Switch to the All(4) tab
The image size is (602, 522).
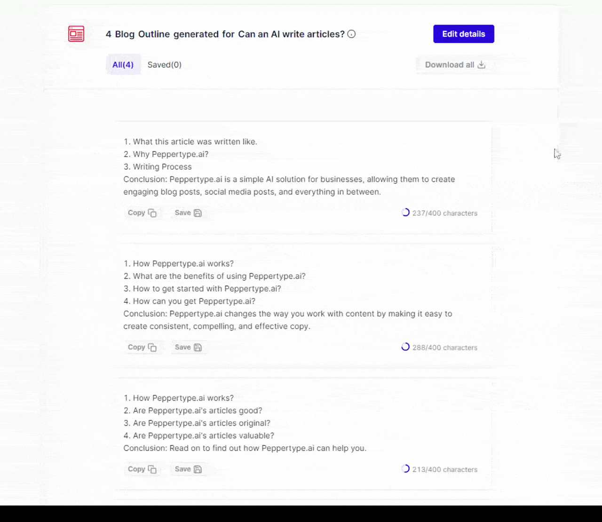click(123, 64)
